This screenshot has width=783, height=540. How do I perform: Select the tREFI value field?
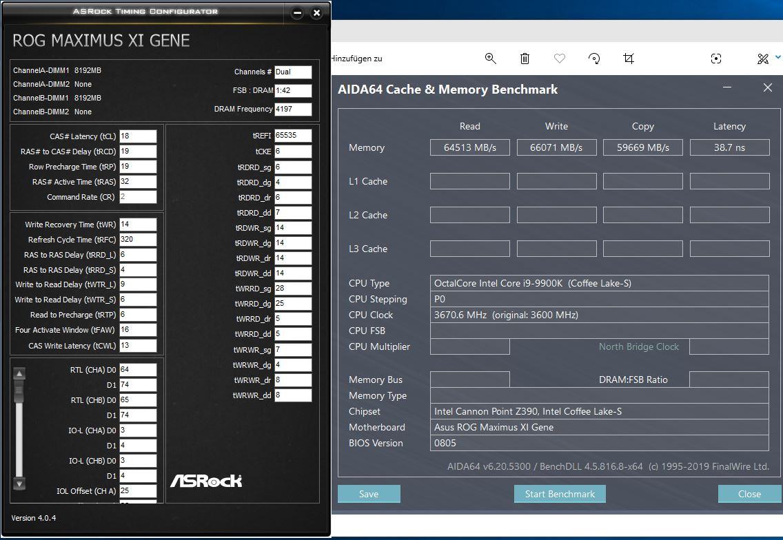coord(293,135)
